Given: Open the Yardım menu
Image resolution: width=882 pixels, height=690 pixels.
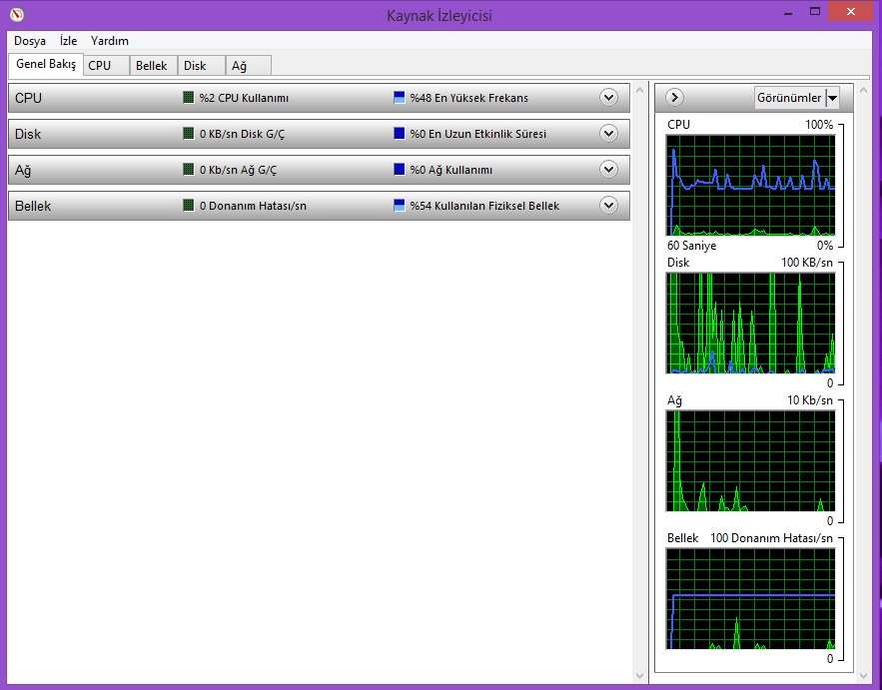Looking at the screenshot, I should (x=110, y=41).
